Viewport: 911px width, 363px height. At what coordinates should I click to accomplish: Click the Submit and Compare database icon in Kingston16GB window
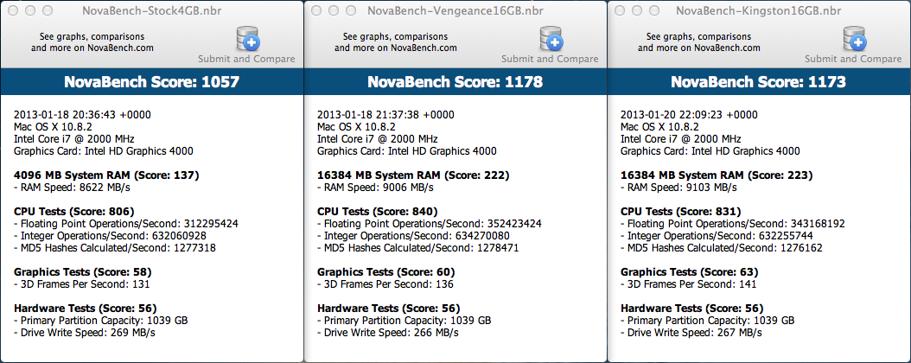[854, 40]
